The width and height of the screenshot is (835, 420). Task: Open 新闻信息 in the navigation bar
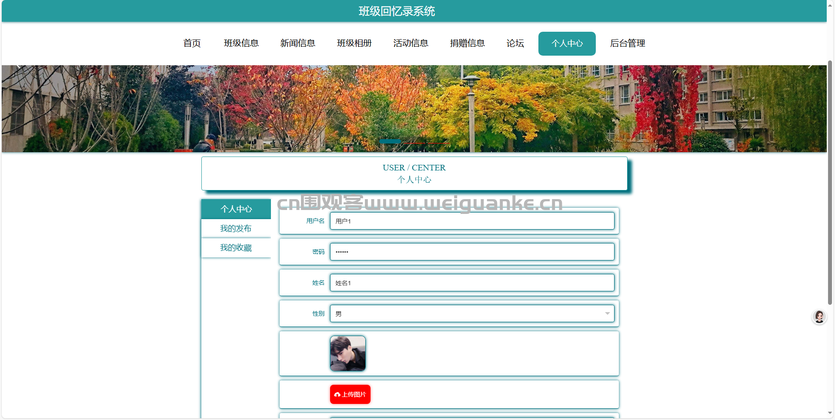coord(298,43)
